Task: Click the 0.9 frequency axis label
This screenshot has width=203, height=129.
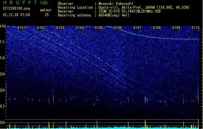Action: click(x=3, y=74)
